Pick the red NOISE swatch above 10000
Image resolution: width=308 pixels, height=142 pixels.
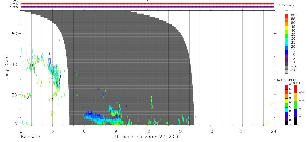click(295, 89)
